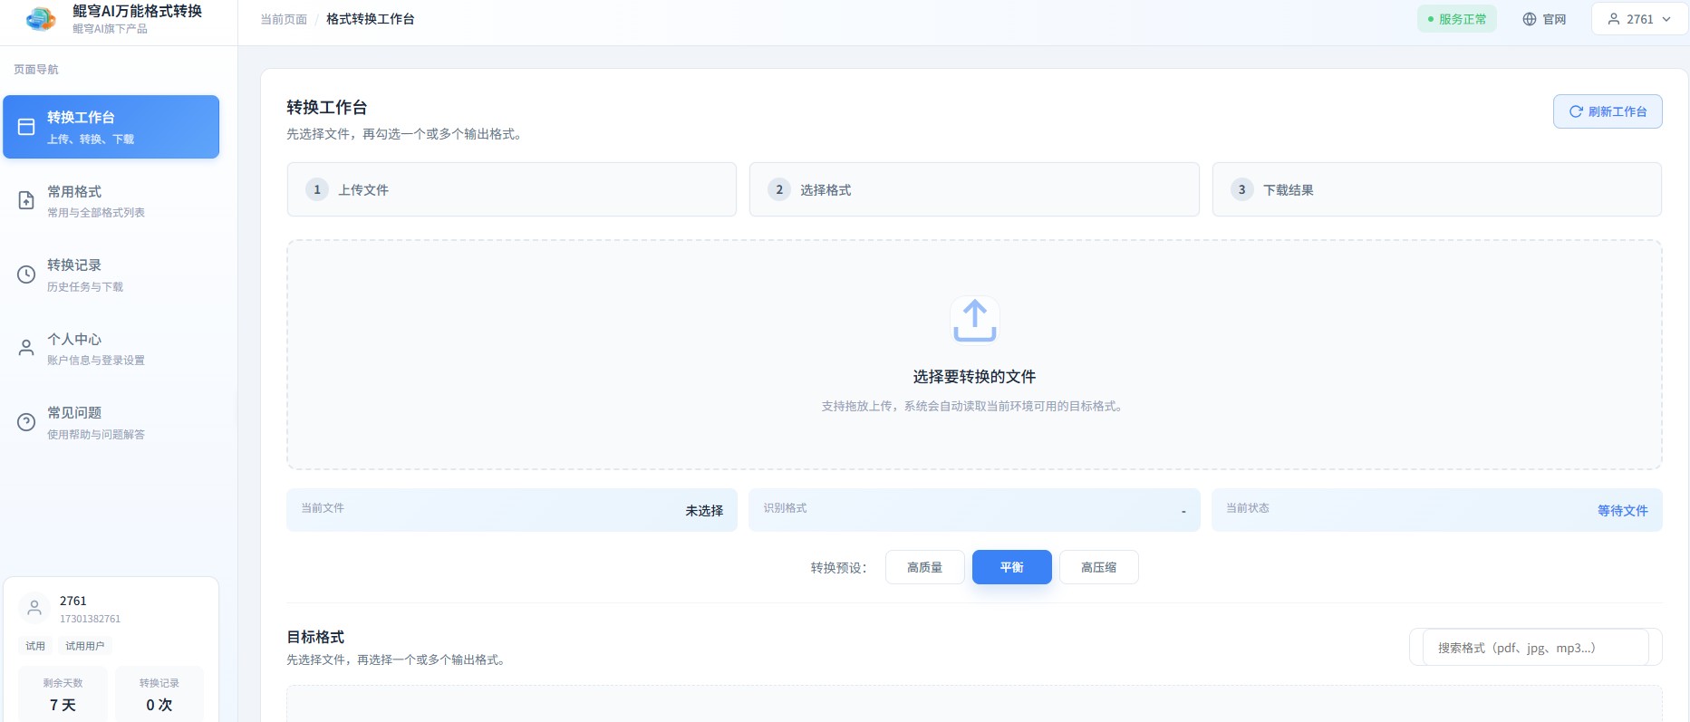Click the 识别格式 info box
This screenshot has width=1690, height=722.
click(974, 510)
